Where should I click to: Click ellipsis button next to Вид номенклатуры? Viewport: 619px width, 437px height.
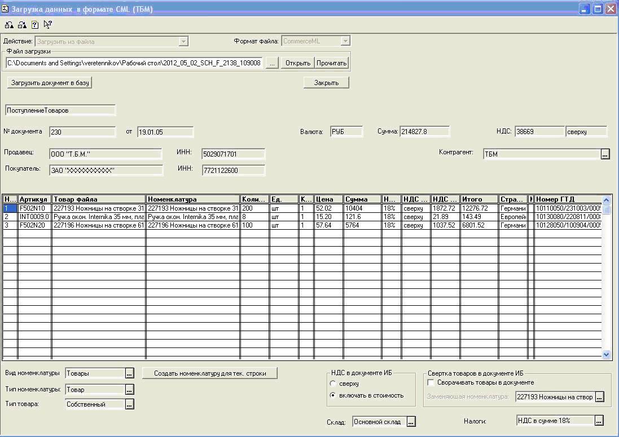click(x=129, y=373)
